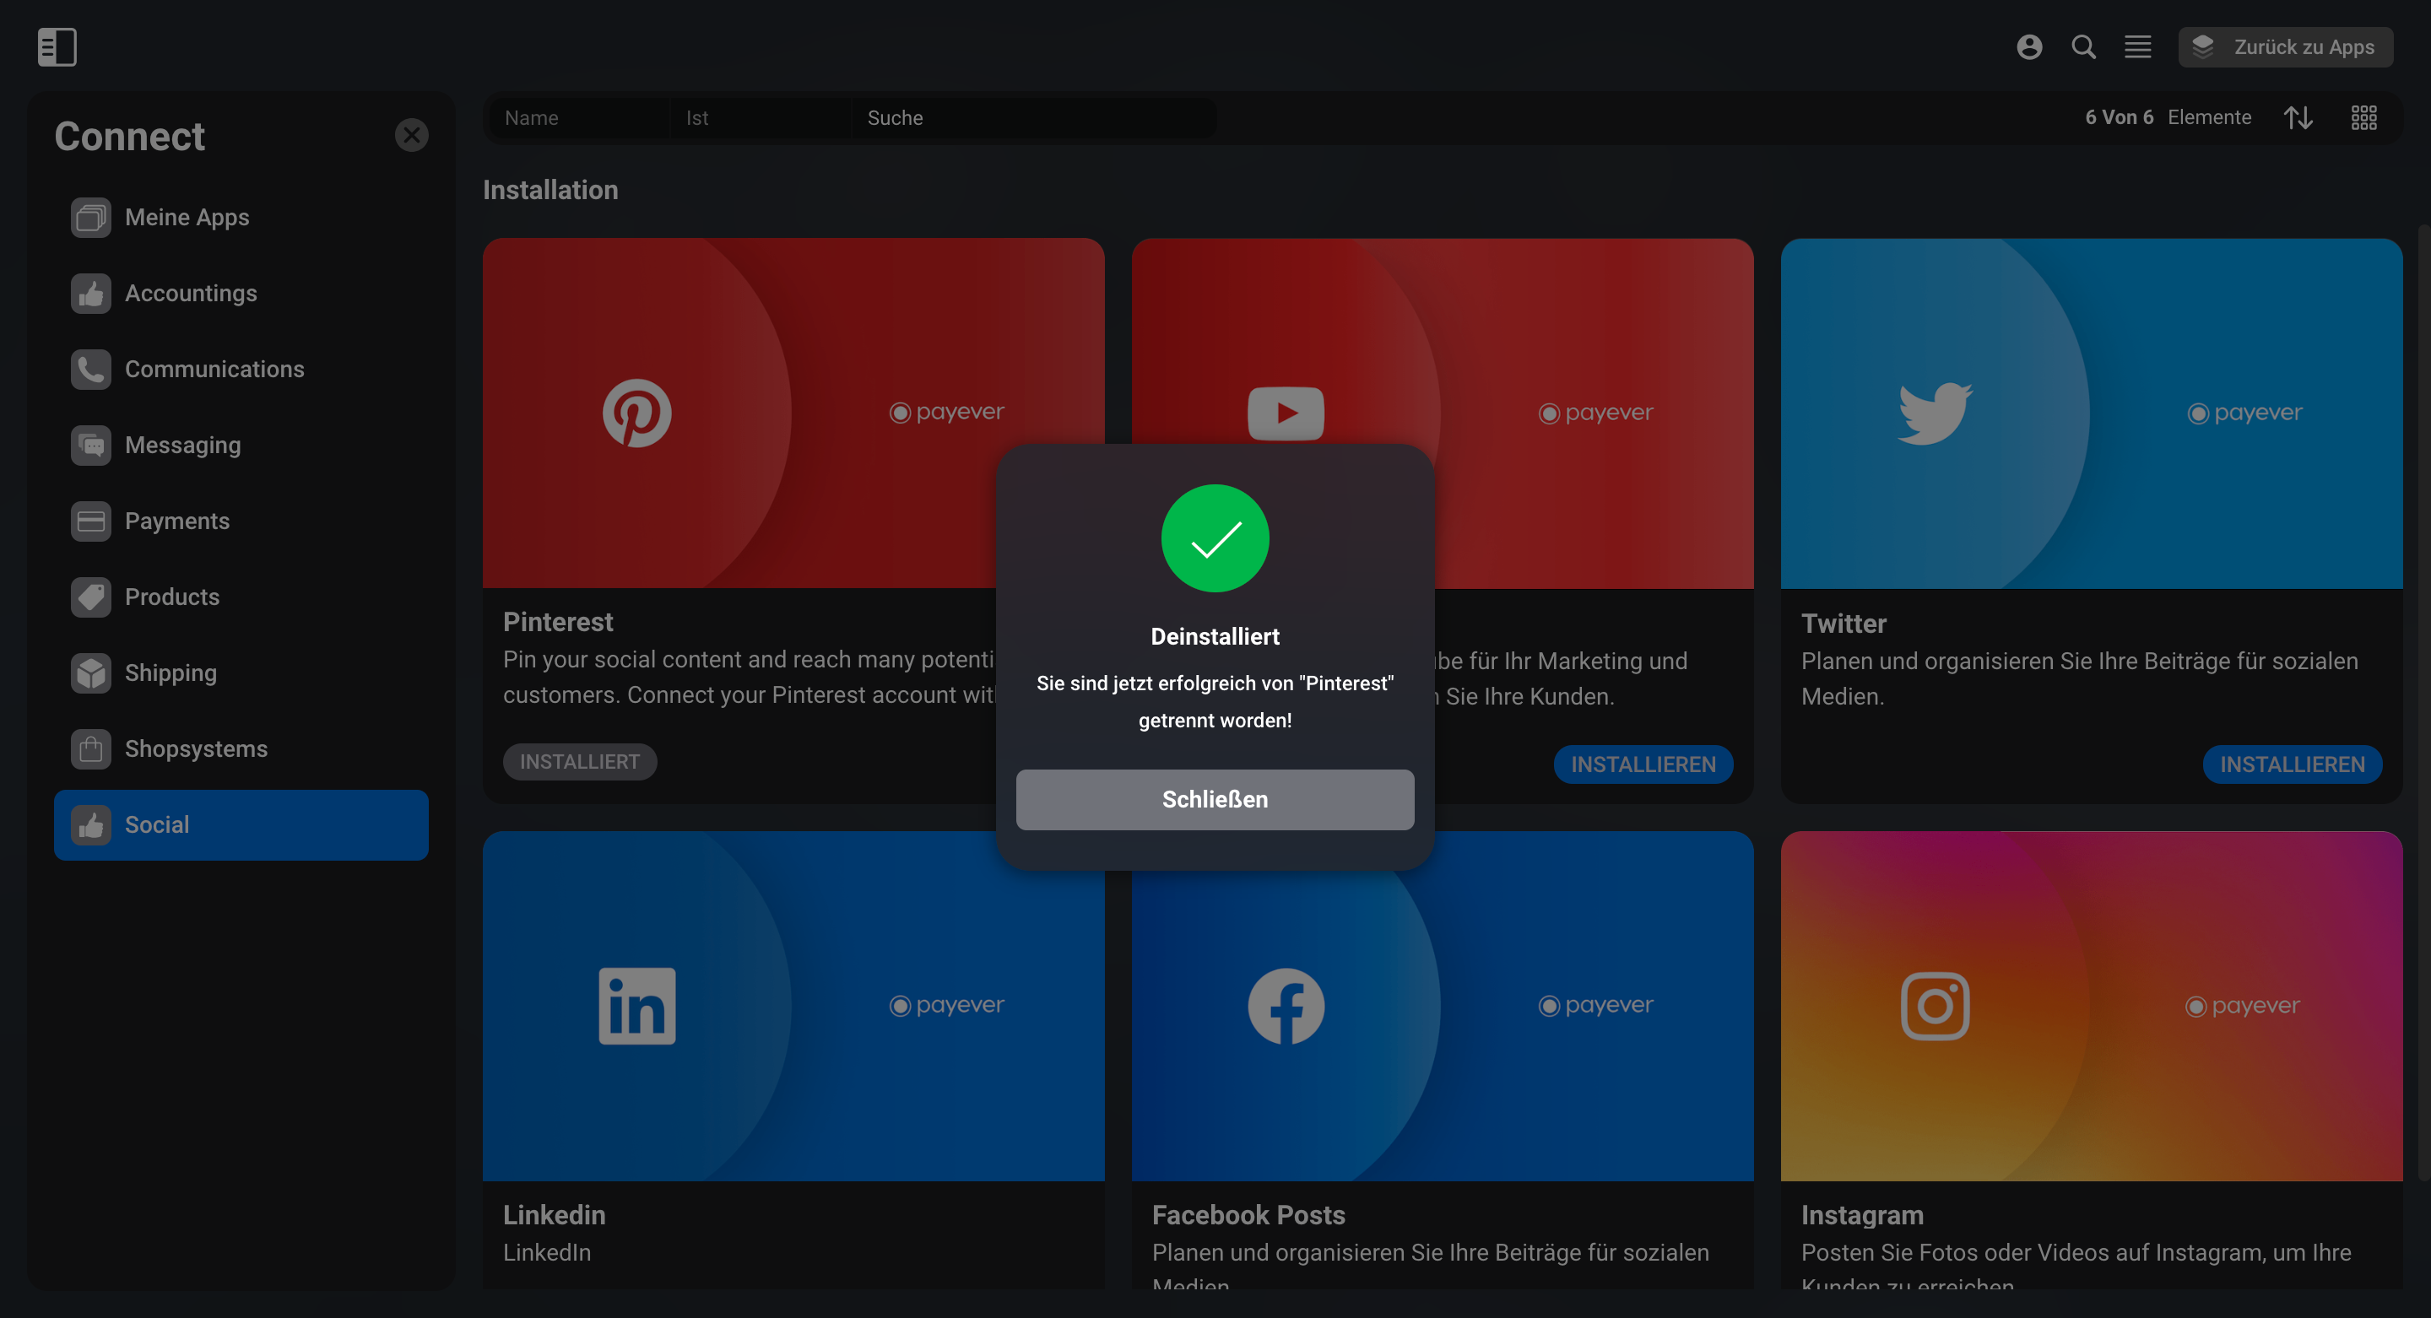The height and width of the screenshot is (1318, 2431).
Task: Click the Facebook logo icon
Action: 1286,1006
